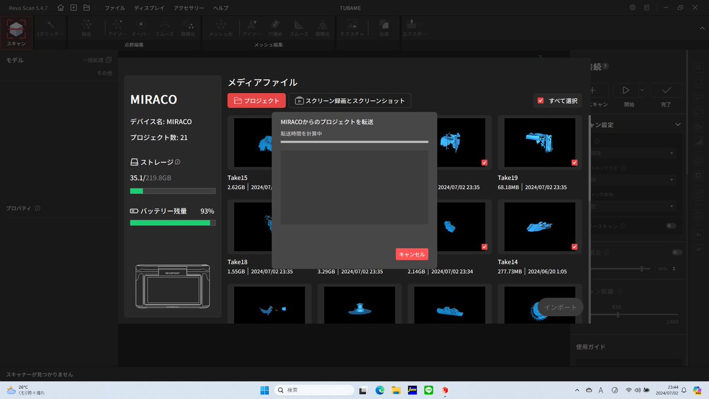Open File Explorer from taskbar
709x399 pixels.
[x=396, y=390]
